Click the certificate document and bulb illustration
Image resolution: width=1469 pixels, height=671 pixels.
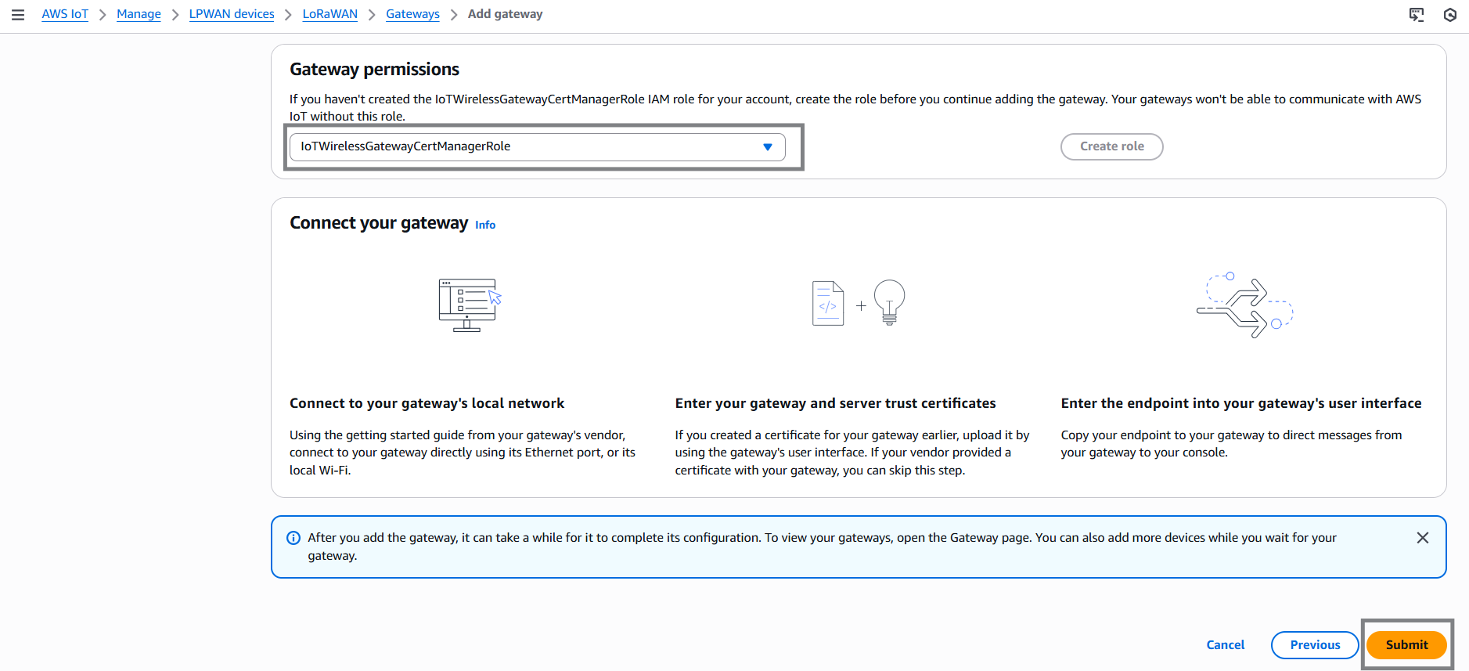[859, 303]
